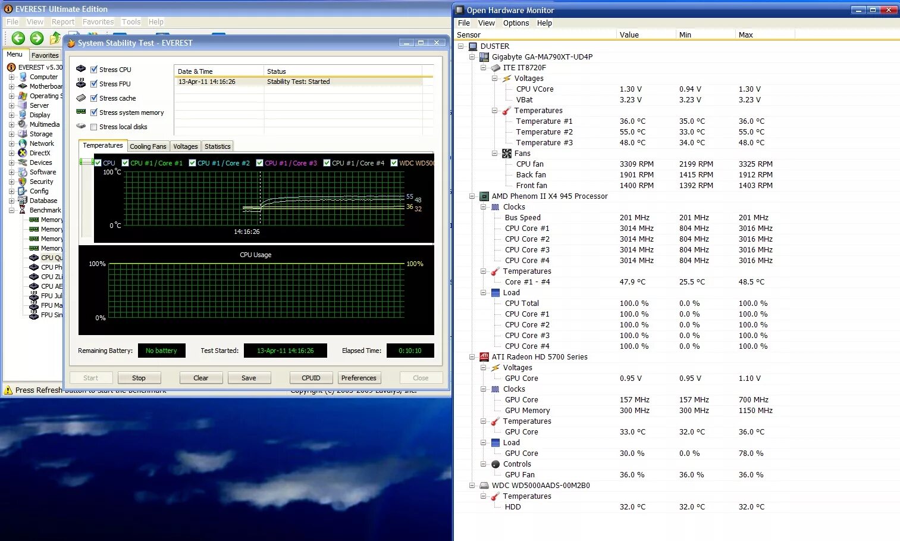Click the Stop button in Stability Test

(x=139, y=378)
